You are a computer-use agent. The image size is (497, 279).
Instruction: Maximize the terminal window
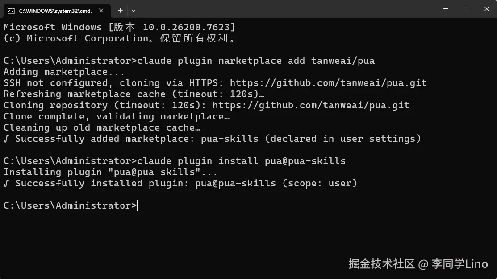click(466, 9)
